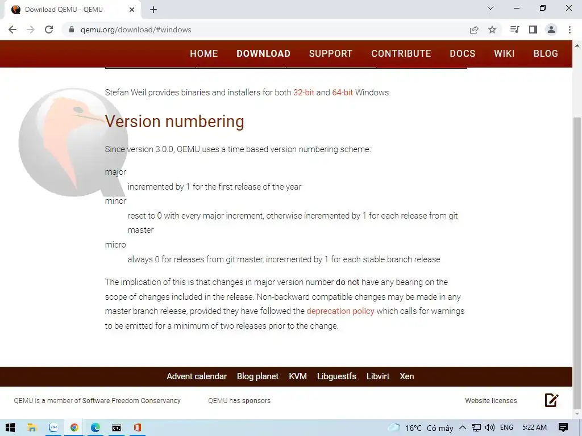582x436 pixels.
Task: Open the SUPPORT navigation item
Action: click(331, 54)
